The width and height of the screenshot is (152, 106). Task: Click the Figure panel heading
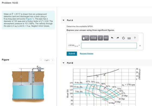[x=5, y=60]
